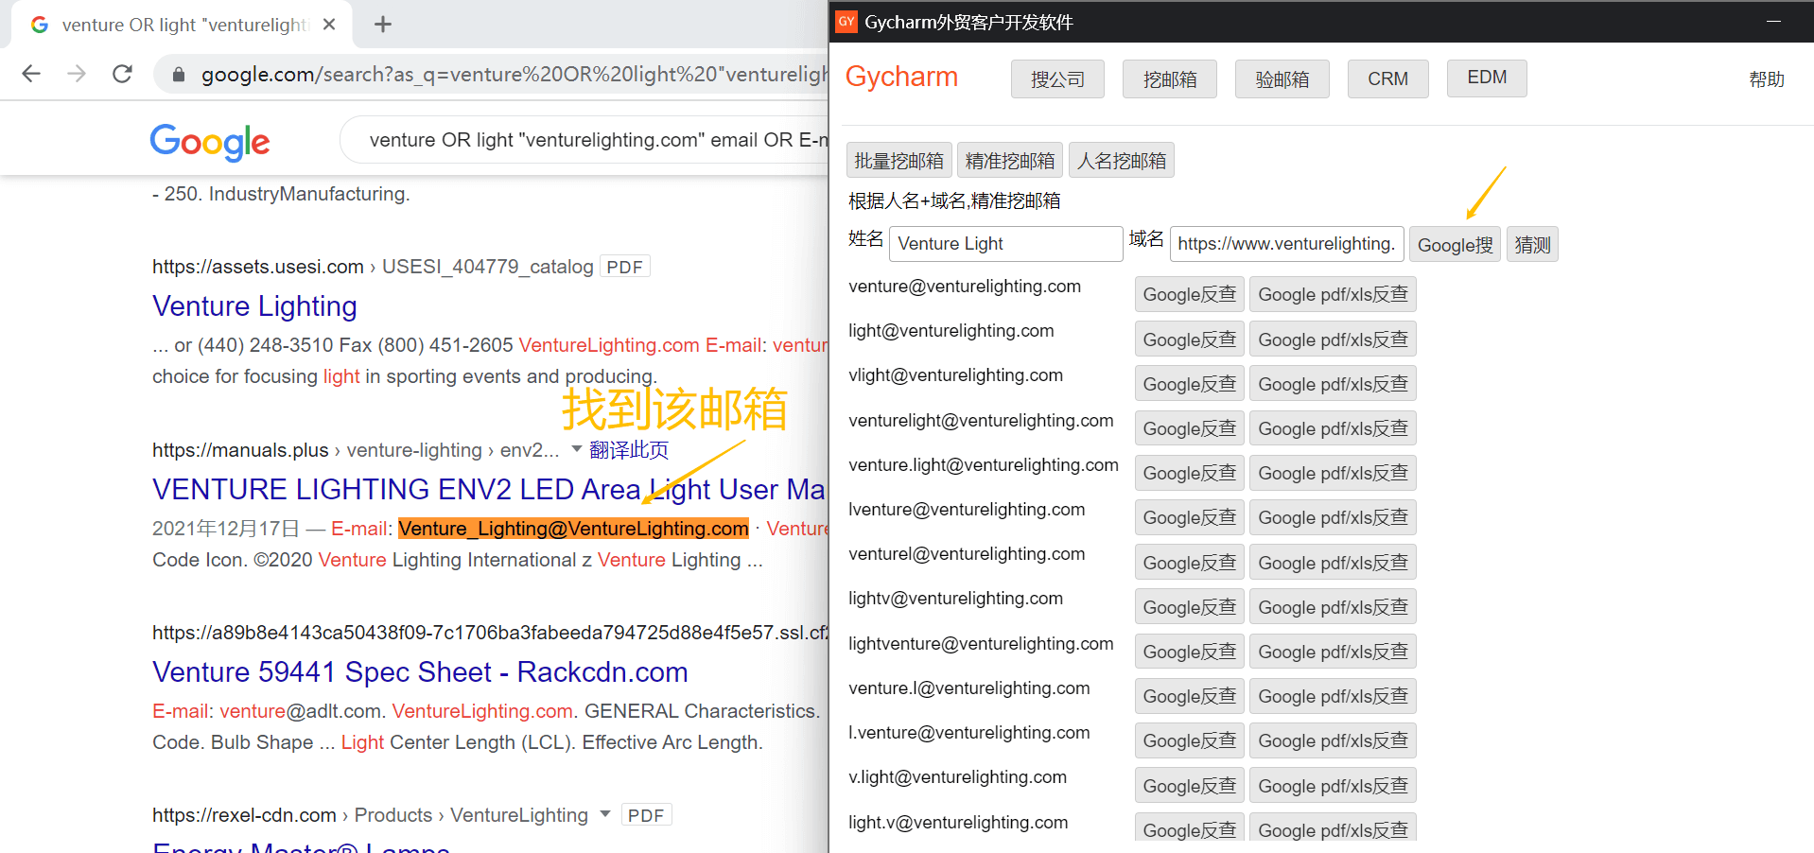The width and height of the screenshot is (1814, 853).
Task: Click the lightventure@venturelighting.com email text
Action: 981,644
